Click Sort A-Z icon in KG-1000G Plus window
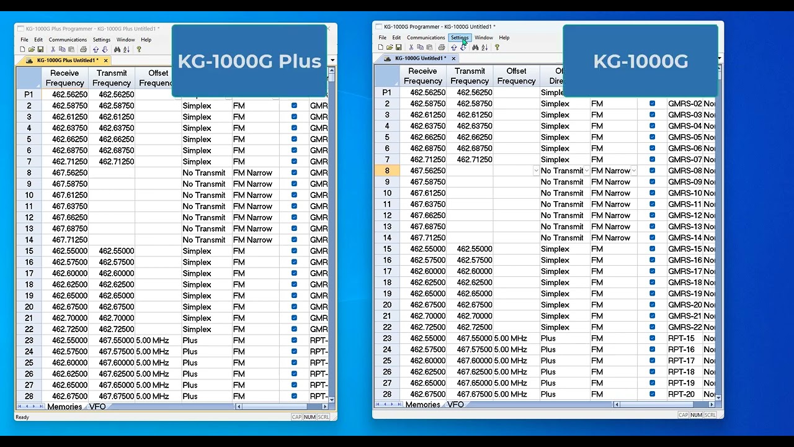 [127, 49]
